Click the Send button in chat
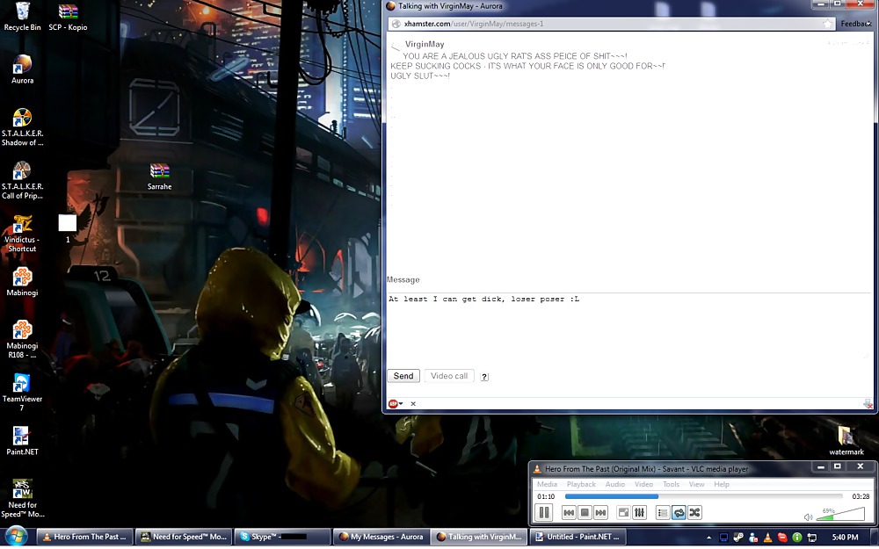This screenshot has height=549, width=879. pos(403,376)
